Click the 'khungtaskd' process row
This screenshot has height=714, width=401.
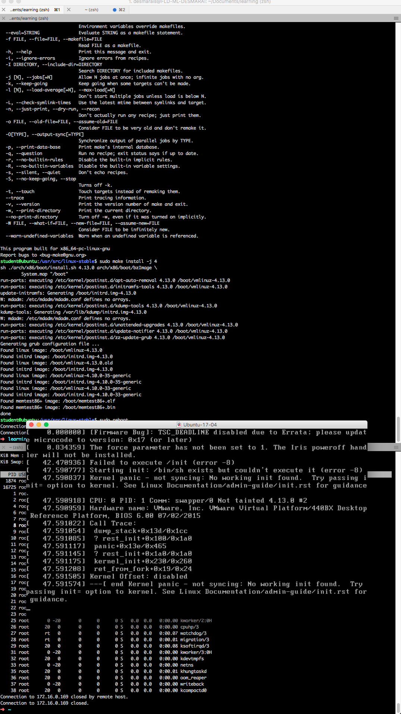[108, 671]
